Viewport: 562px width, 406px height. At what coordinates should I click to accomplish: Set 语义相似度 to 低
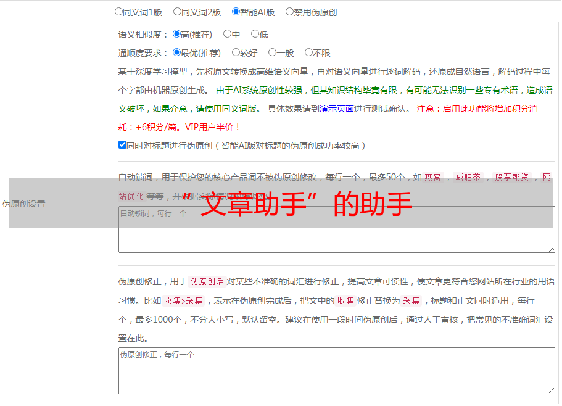point(255,34)
